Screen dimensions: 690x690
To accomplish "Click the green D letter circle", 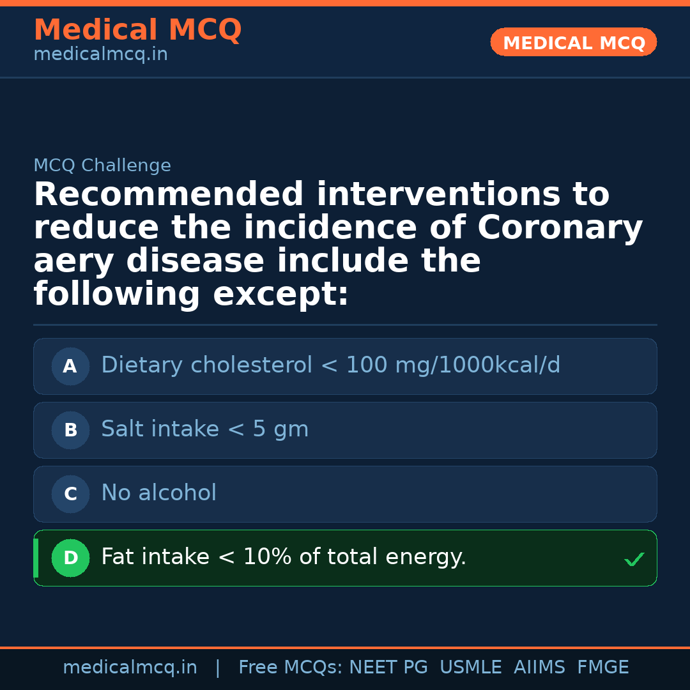I will (70, 558).
